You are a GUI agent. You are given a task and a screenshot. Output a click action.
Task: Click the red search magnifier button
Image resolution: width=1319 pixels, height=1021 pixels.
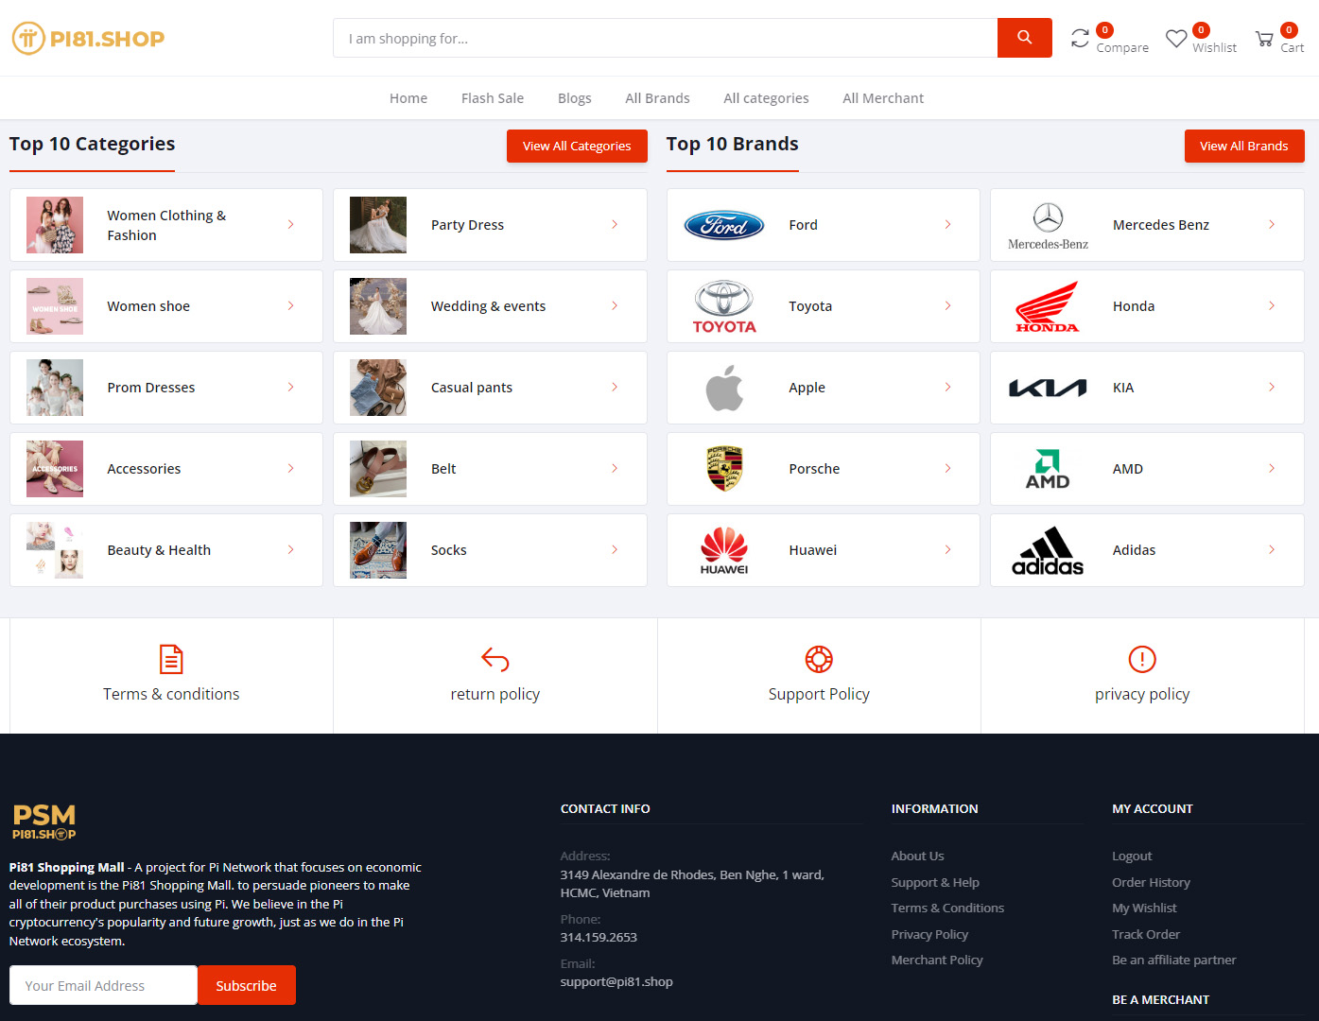(1024, 38)
